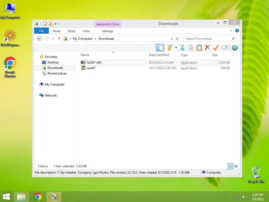This screenshot has height=202, width=269.
Task: Switch to Details view in status bar
Action: [x=230, y=166]
